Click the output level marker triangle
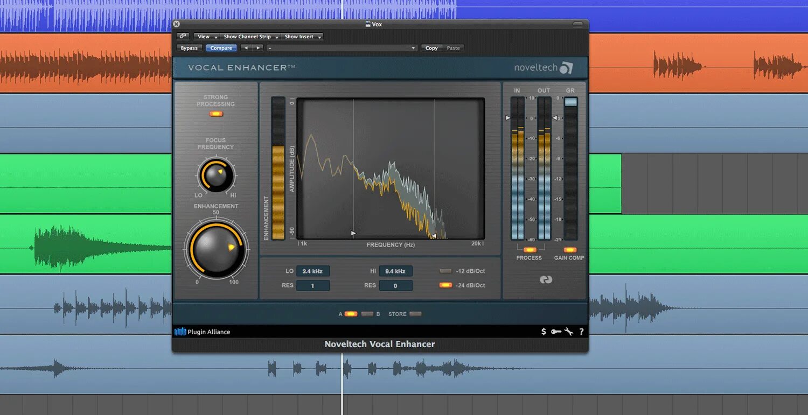 pyautogui.click(x=555, y=117)
